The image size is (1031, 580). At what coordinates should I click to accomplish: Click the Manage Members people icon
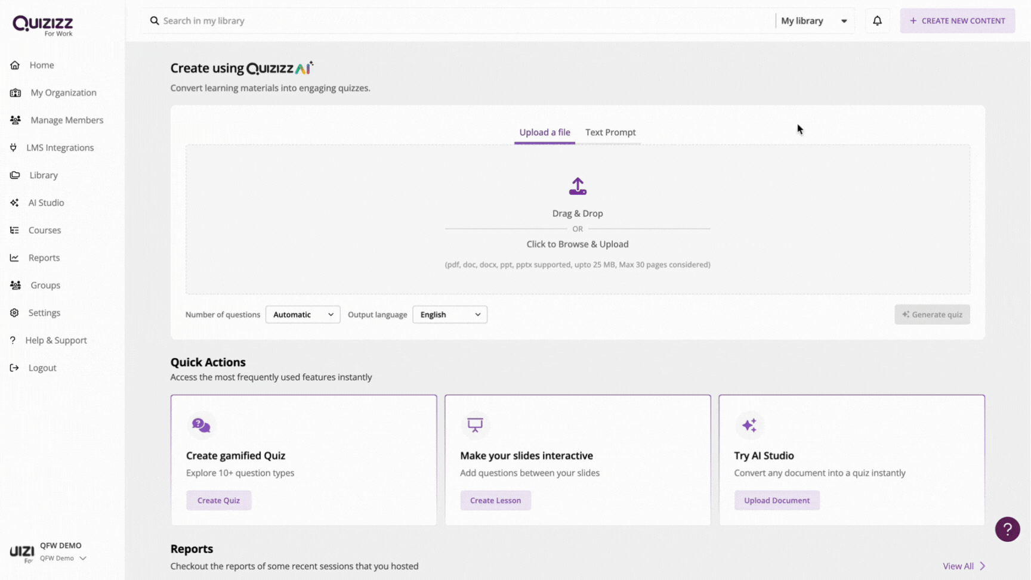[16, 120]
